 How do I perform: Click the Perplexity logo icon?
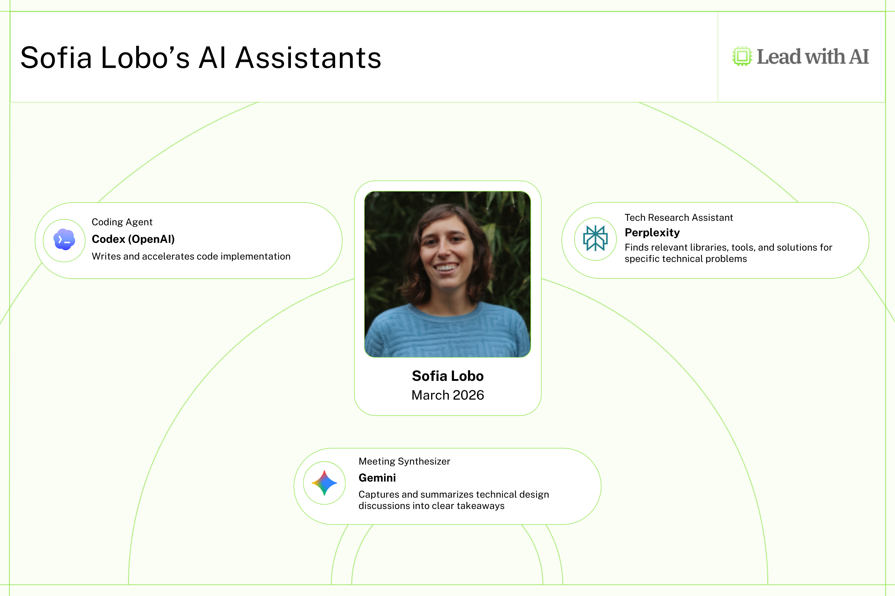[595, 239]
